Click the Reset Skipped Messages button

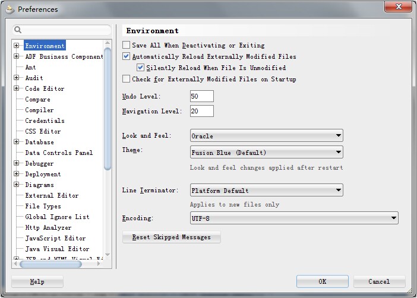(171, 237)
